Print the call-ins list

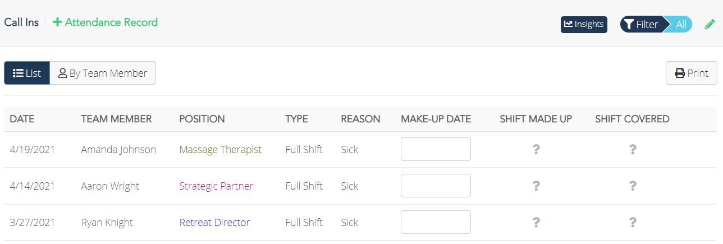pyautogui.click(x=691, y=73)
